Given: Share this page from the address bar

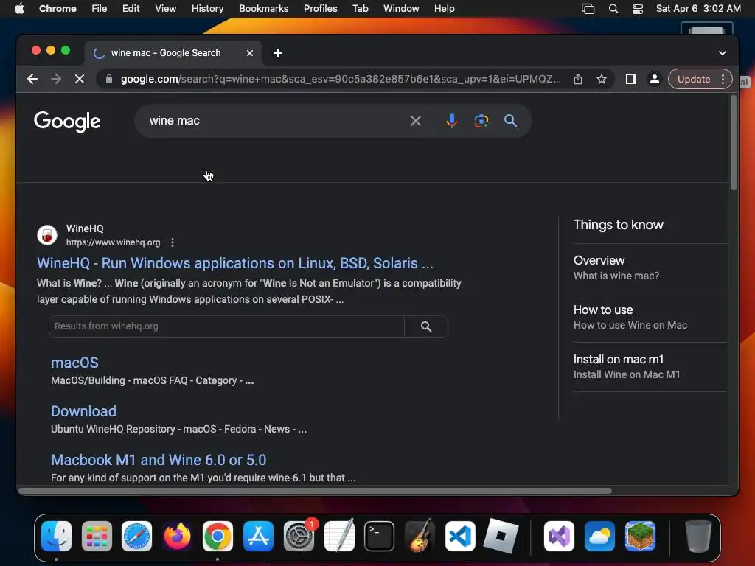Looking at the screenshot, I should click(578, 79).
